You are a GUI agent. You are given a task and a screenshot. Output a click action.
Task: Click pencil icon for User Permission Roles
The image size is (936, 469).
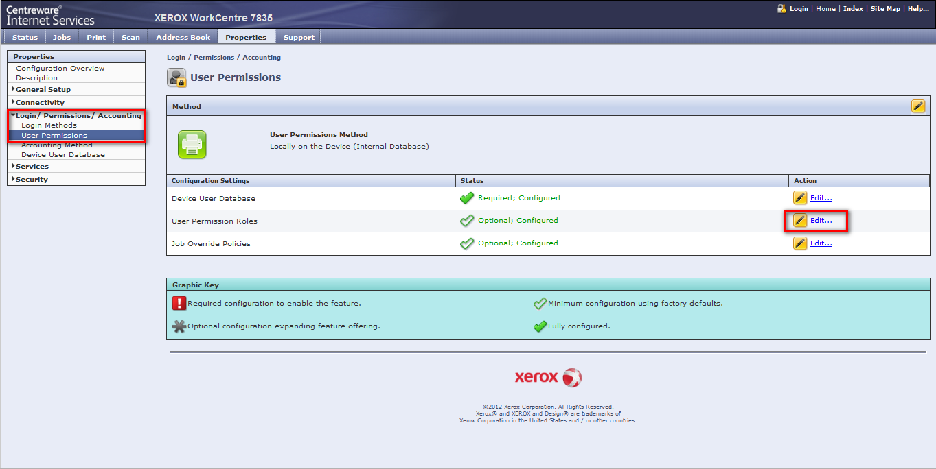800,221
